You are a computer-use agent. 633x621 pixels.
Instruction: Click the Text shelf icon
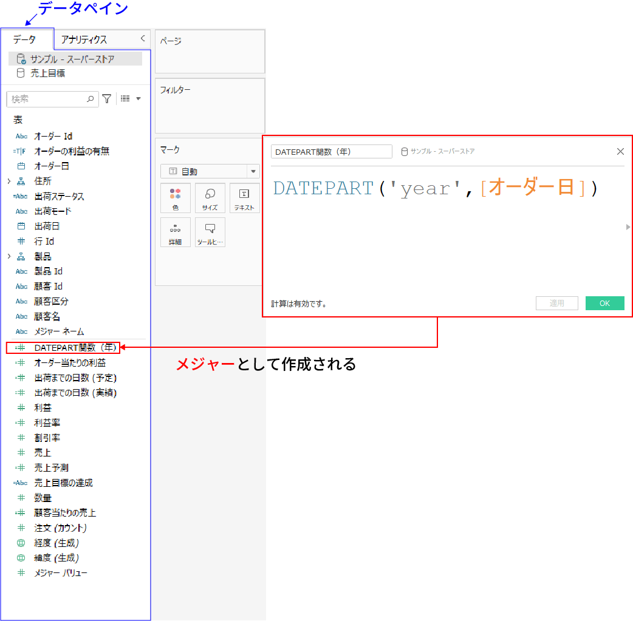pos(245,198)
